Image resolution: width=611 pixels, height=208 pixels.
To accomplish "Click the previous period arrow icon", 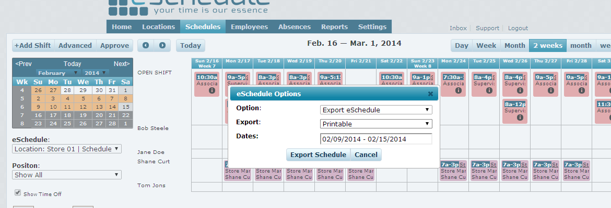I will pyautogui.click(x=146, y=46).
